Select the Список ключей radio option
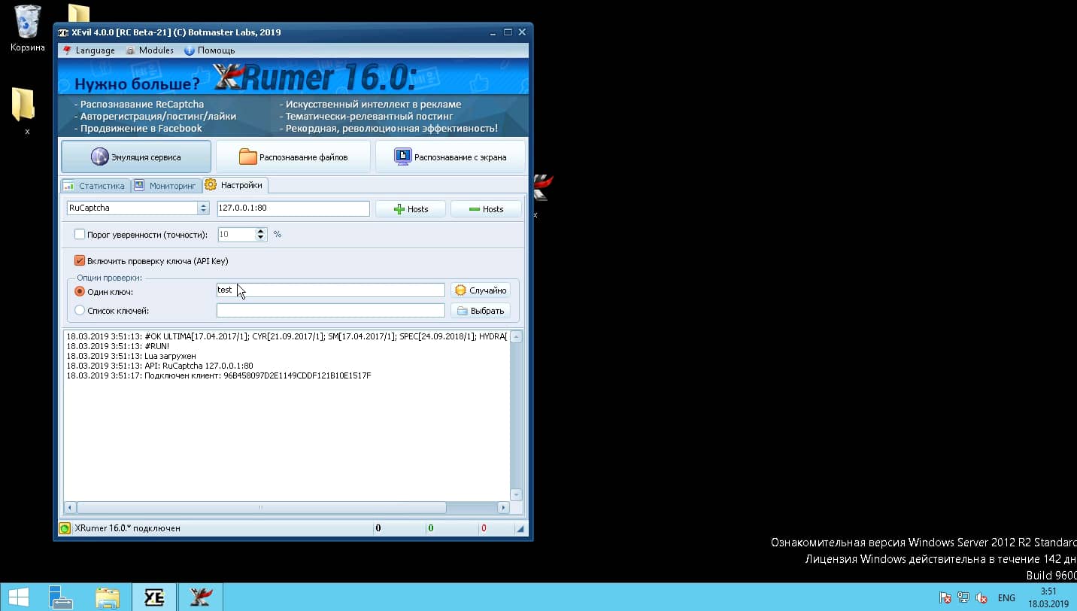This screenshot has width=1077, height=611. [80, 310]
